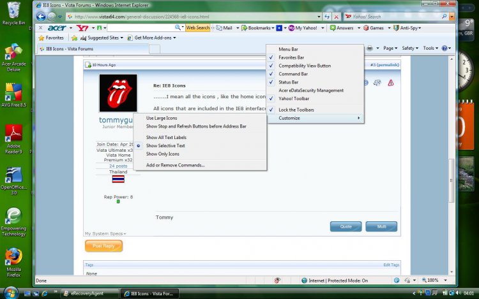Click the scrollbar up arrow
479x299 pixels.
[452, 59]
